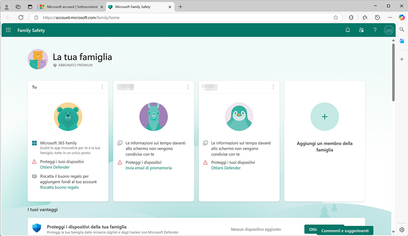Viewport: 408px width, 236px height.
Task: Click the penguin avatar on third member card
Action: tap(239, 116)
